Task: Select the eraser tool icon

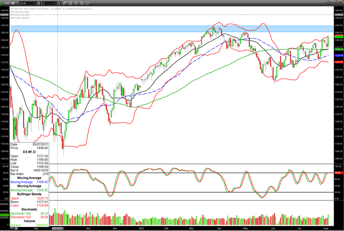Action: [87, 3]
